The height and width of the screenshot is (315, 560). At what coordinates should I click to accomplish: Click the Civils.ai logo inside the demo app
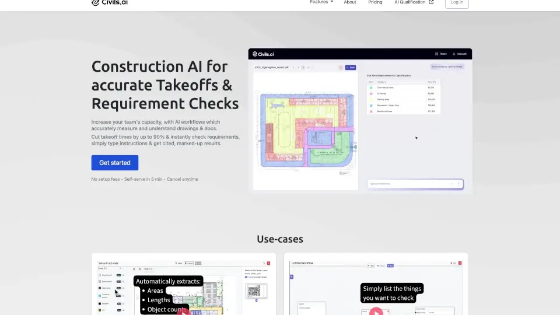(x=263, y=54)
